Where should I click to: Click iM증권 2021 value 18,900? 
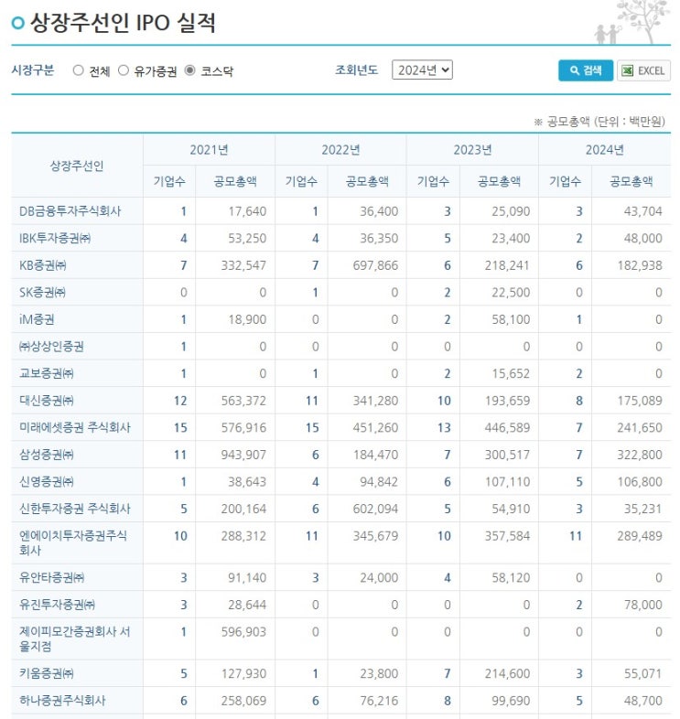(x=247, y=319)
